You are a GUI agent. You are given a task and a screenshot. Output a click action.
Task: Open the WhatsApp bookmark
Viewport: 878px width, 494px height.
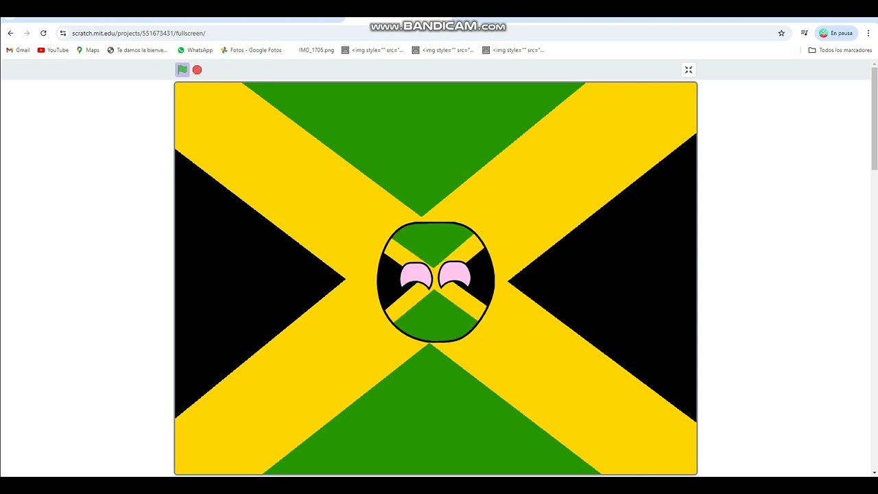point(195,50)
